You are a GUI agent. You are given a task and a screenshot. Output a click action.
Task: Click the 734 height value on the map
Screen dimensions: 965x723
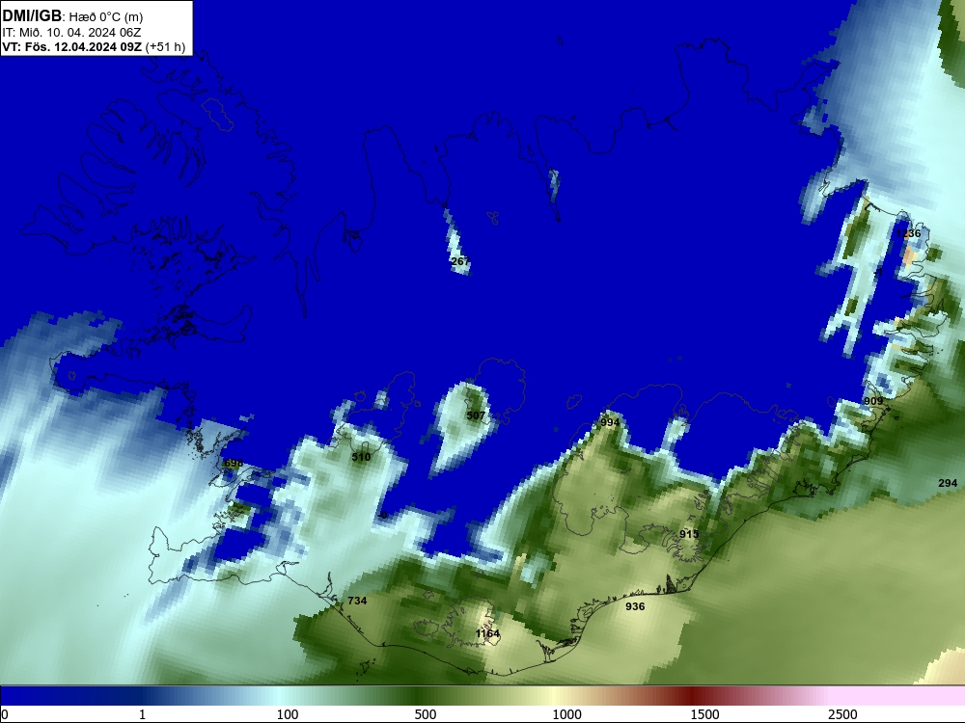tap(358, 601)
